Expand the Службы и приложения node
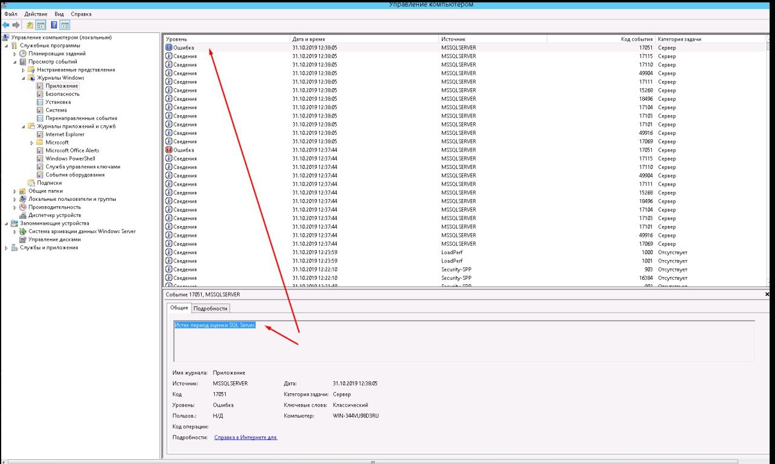 click(x=7, y=248)
